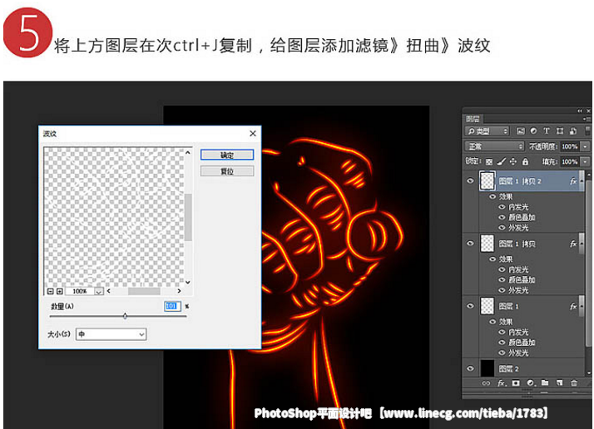
Task: Toggle 效果 visibility under 图层 1
Action: point(493,322)
